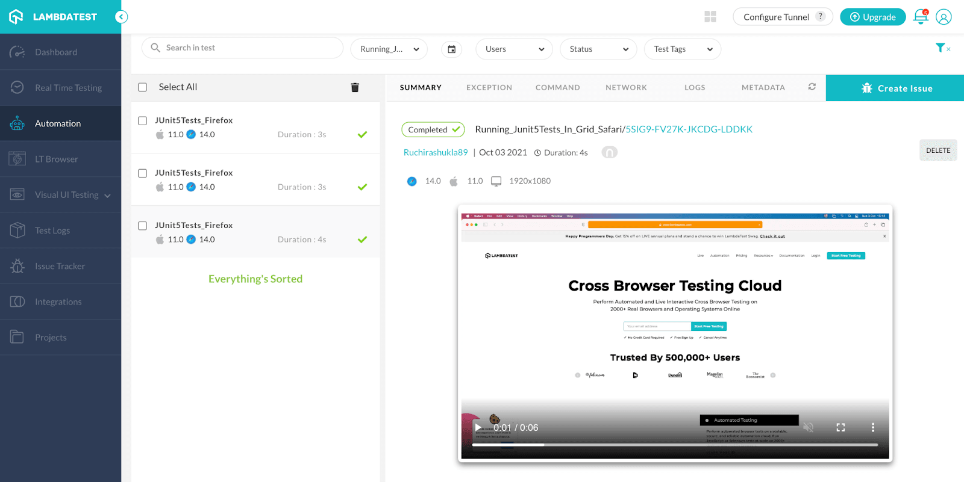Screen dimensions: 964x482
Task: Tick the first JUnit5Tests_Firefox checkbox
Action: click(143, 121)
